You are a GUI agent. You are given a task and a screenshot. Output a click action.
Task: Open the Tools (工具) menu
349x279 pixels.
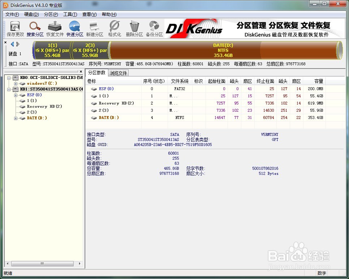pyautogui.click(x=70, y=14)
